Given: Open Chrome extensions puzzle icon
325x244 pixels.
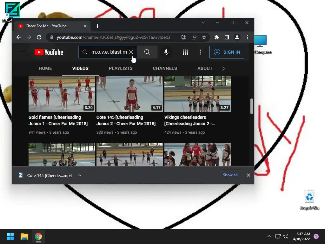Looking at the screenshot, I should pyautogui.click(x=216, y=37).
